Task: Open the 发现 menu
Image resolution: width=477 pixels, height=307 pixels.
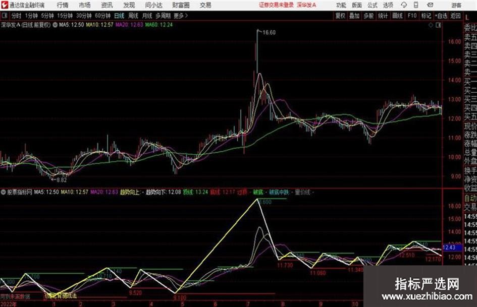Action: pos(129,5)
